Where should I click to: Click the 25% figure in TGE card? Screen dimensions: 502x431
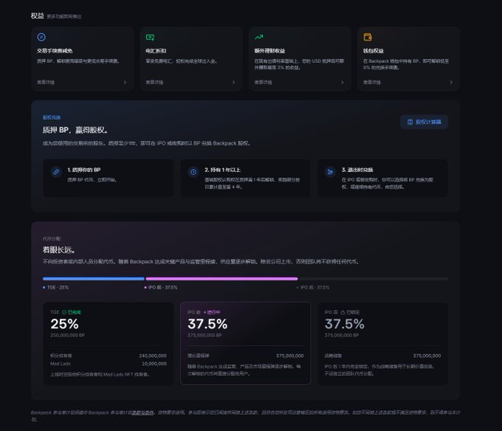click(x=64, y=324)
